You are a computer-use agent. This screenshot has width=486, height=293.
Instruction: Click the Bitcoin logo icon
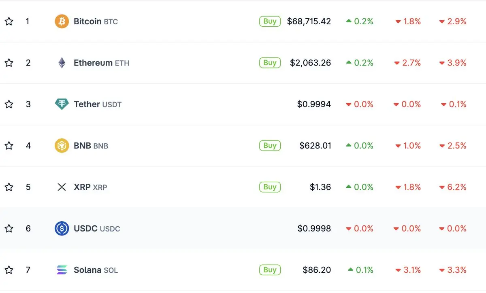coord(62,21)
